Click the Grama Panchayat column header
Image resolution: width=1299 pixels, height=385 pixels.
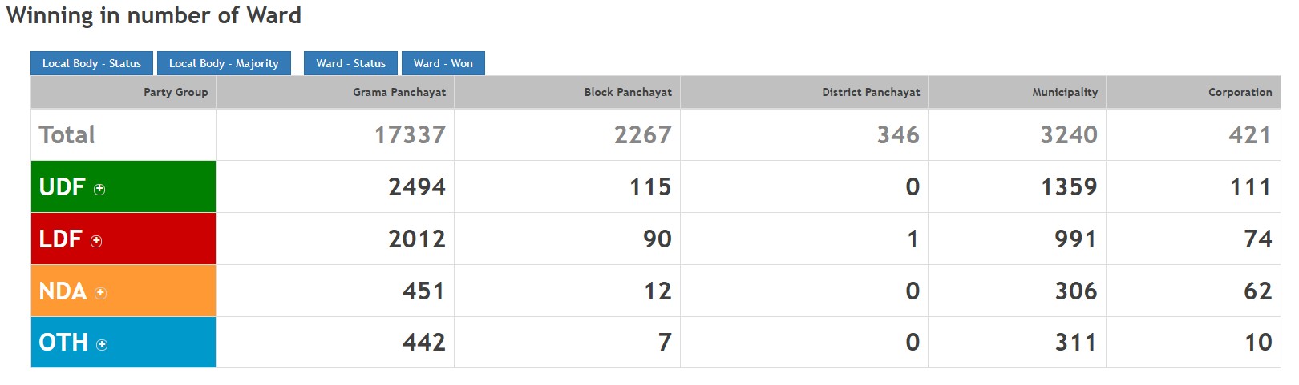[399, 92]
